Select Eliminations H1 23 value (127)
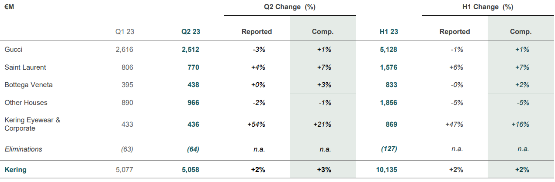The height and width of the screenshot is (182, 555). point(389,149)
